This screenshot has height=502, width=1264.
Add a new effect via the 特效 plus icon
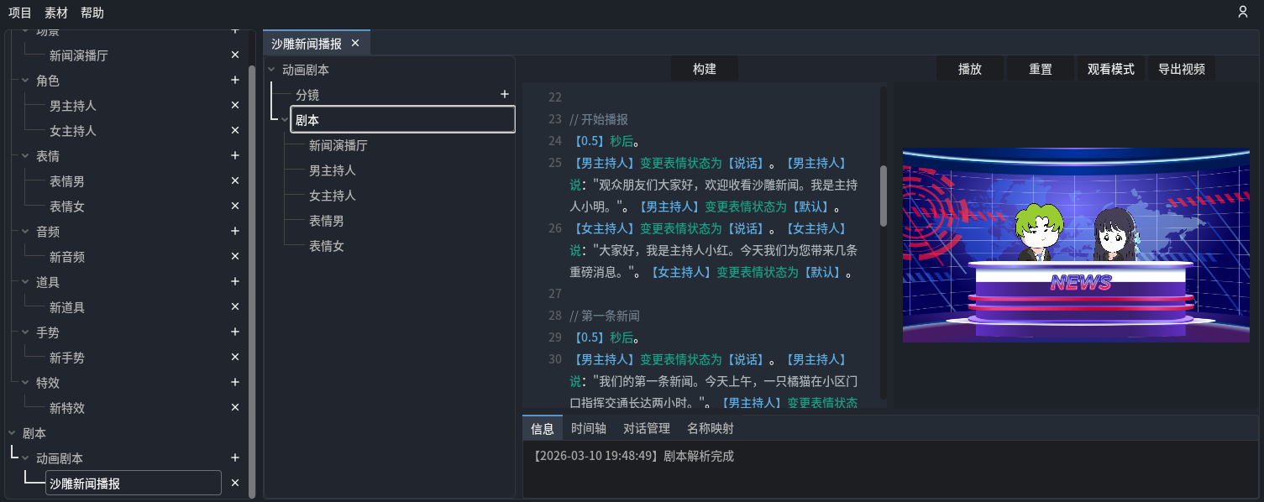pos(235,383)
